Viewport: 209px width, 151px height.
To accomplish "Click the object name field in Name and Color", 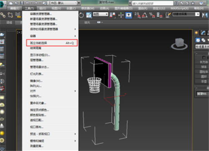I will tap(202, 93).
